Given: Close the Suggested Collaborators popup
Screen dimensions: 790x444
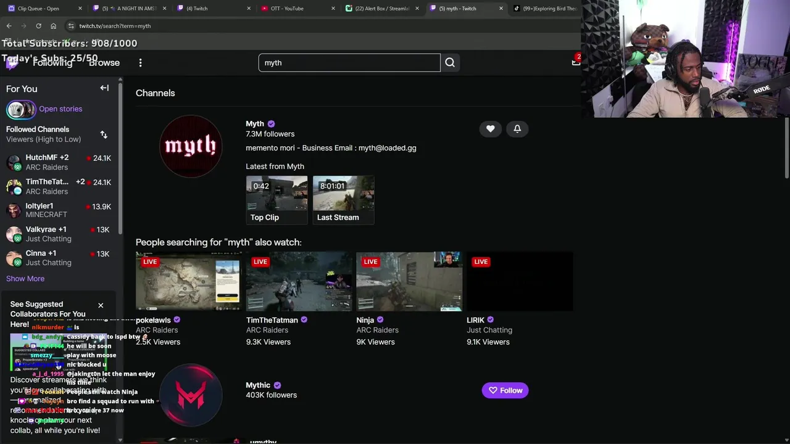Looking at the screenshot, I should tap(101, 305).
